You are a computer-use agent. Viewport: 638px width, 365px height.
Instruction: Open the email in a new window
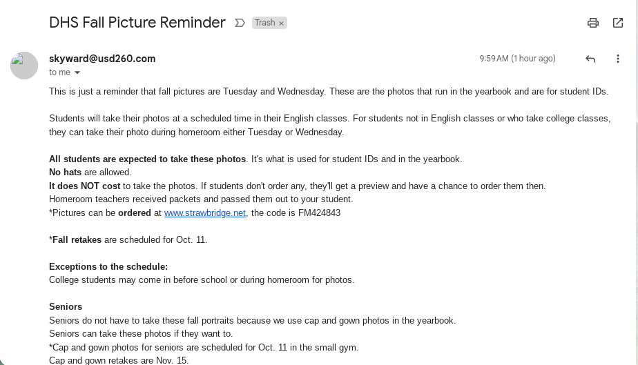(x=618, y=23)
